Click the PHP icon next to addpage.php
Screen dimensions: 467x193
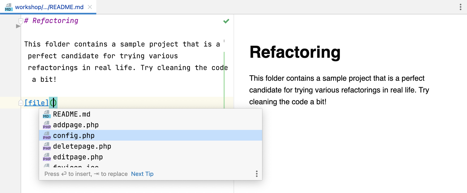click(47, 125)
